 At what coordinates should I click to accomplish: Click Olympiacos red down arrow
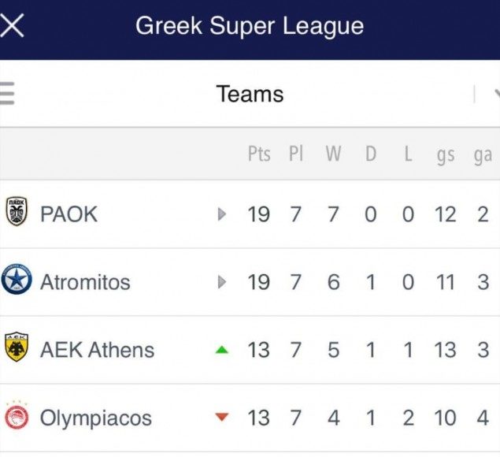point(222,418)
